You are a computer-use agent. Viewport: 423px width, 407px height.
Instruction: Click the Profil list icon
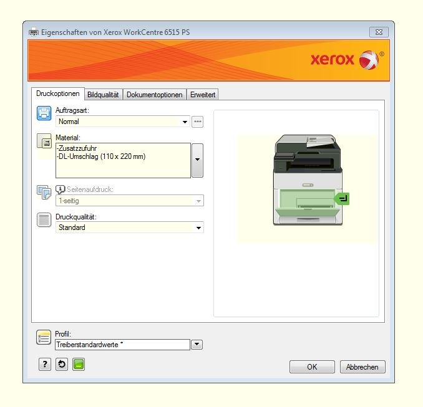click(44, 337)
